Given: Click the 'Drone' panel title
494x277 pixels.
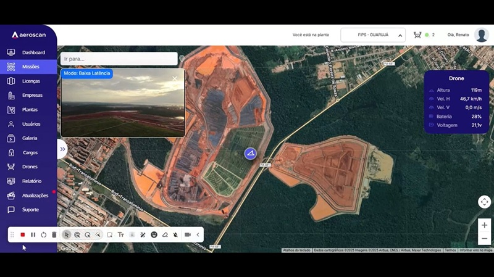Looking at the screenshot, I should coord(456,78).
